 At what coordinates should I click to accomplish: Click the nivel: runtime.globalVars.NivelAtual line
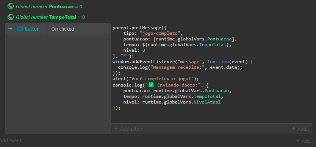(172, 102)
